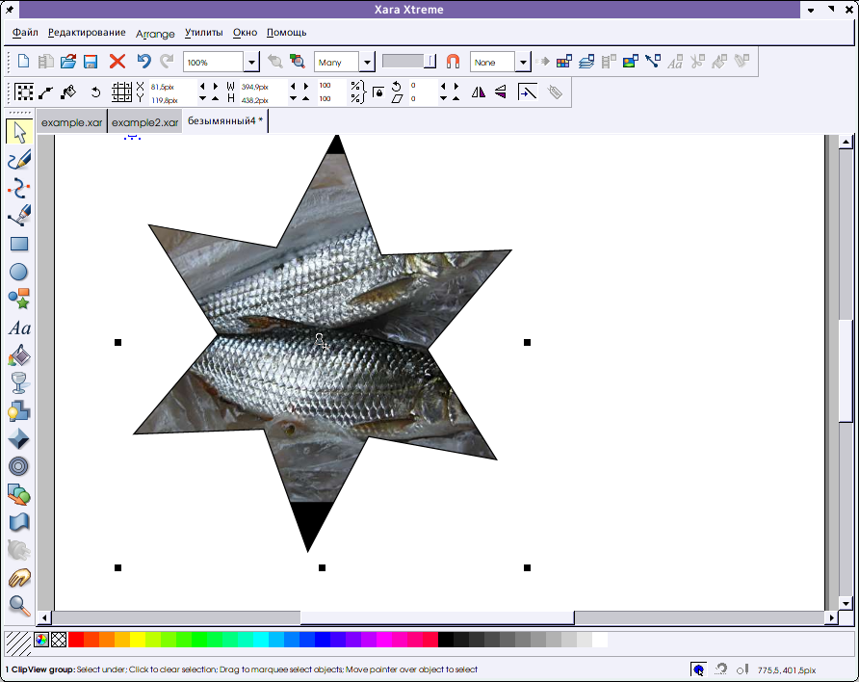Select the Transparency wine glass tool
859x682 pixels.
tap(18, 383)
